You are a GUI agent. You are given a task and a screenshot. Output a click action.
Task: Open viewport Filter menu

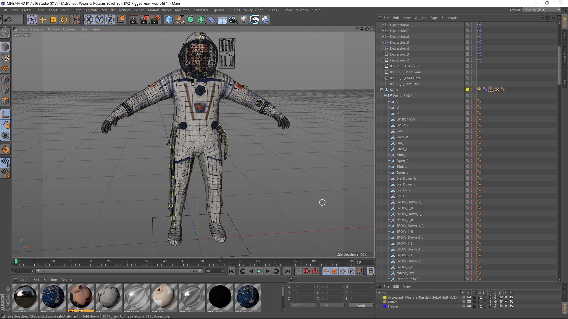coord(83,29)
